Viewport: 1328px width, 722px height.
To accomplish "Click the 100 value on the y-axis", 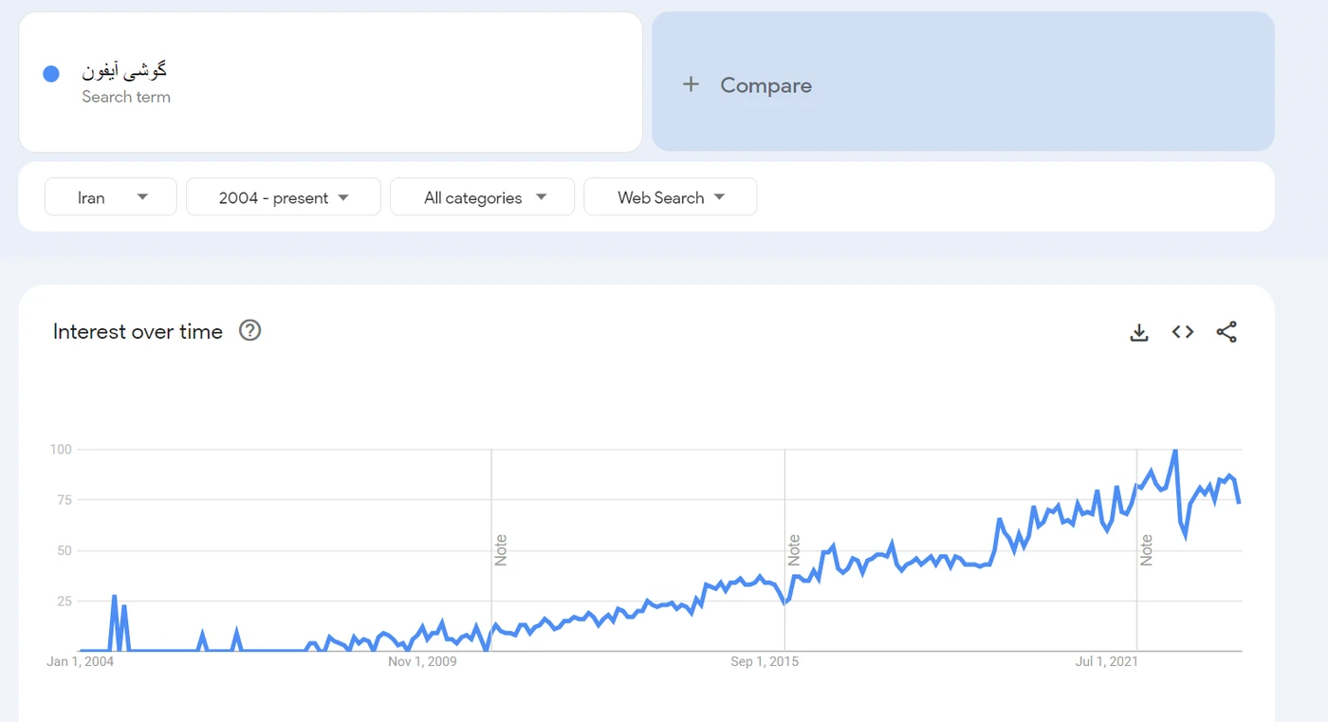I will coord(61,449).
